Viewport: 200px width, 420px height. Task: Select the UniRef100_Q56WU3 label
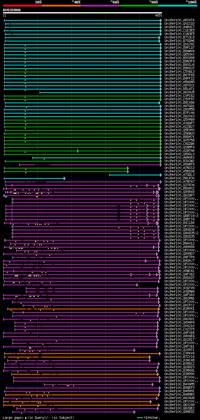[179, 133]
